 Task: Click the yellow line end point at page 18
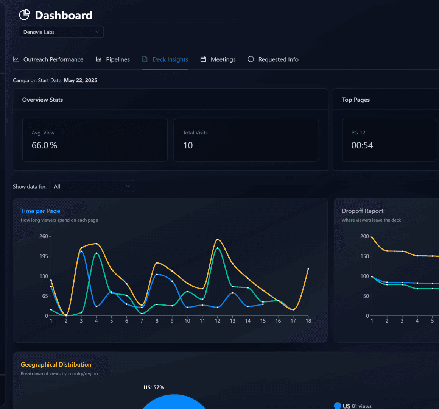pos(308,269)
